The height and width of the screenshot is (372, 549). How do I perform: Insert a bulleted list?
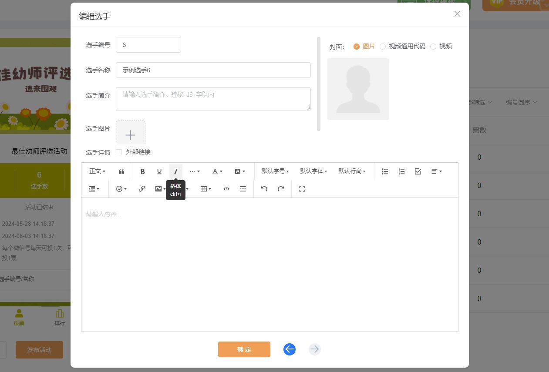(385, 171)
